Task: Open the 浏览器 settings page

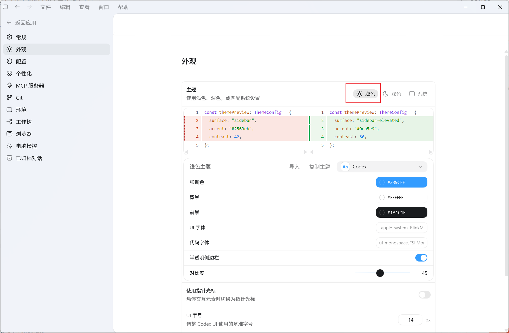Action: 57,134
